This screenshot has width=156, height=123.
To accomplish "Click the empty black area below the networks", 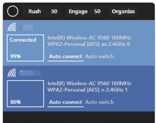I will point(79,117).
